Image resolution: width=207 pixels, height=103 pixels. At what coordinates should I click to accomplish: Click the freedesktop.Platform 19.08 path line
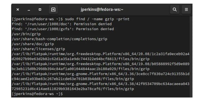click(x=101, y=64)
